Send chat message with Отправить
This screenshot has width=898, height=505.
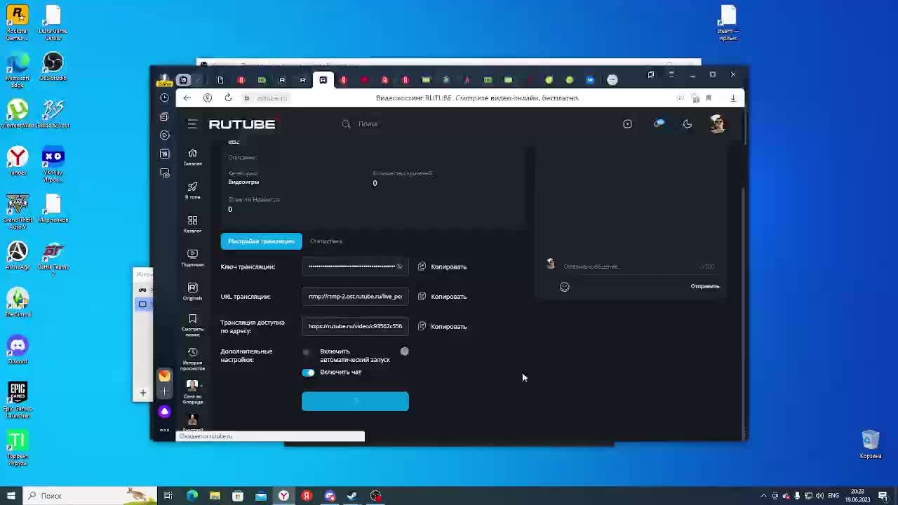click(x=705, y=286)
